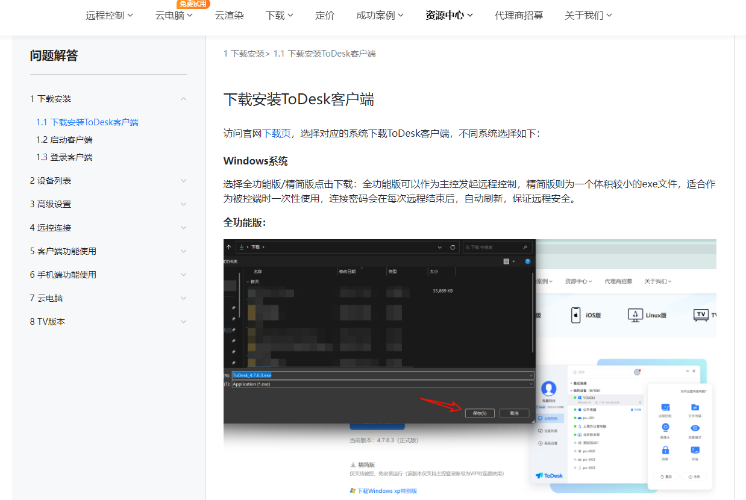Open the 关于我们 navigation menu

pyautogui.click(x=588, y=16)
